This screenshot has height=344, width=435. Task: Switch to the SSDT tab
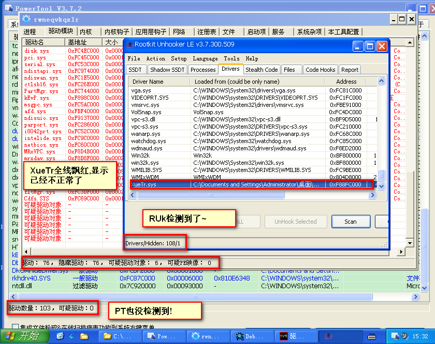click(135, 70)
